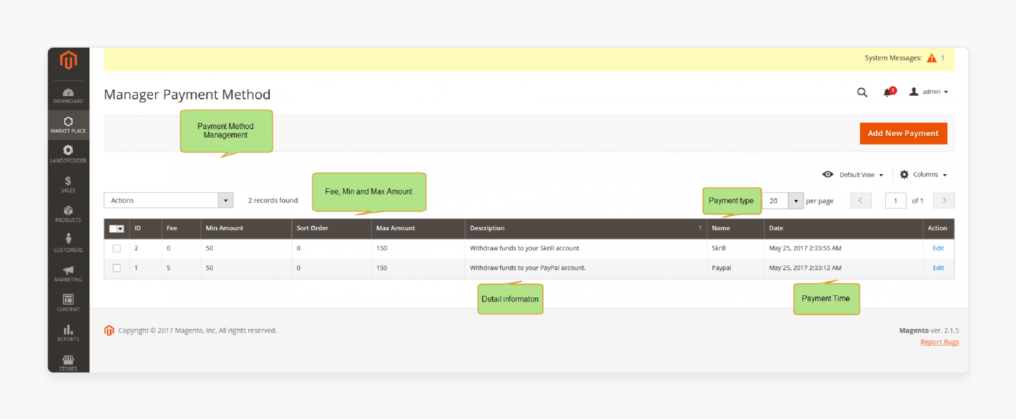Image resolution: width=1016 pixels, height=419 pixels.
Task: Open the admin account dropdown
Action: [929, 92]
